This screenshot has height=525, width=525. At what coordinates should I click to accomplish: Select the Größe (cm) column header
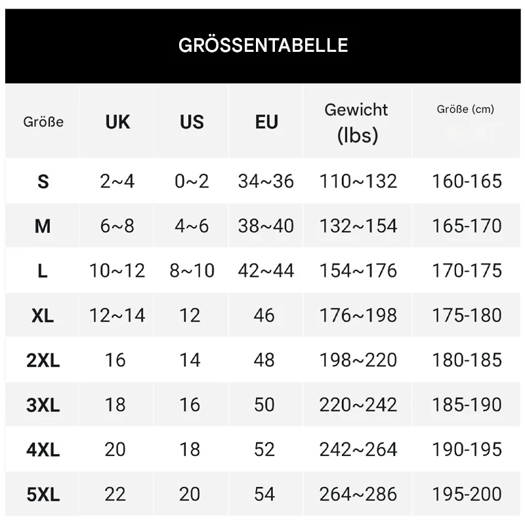466,110
